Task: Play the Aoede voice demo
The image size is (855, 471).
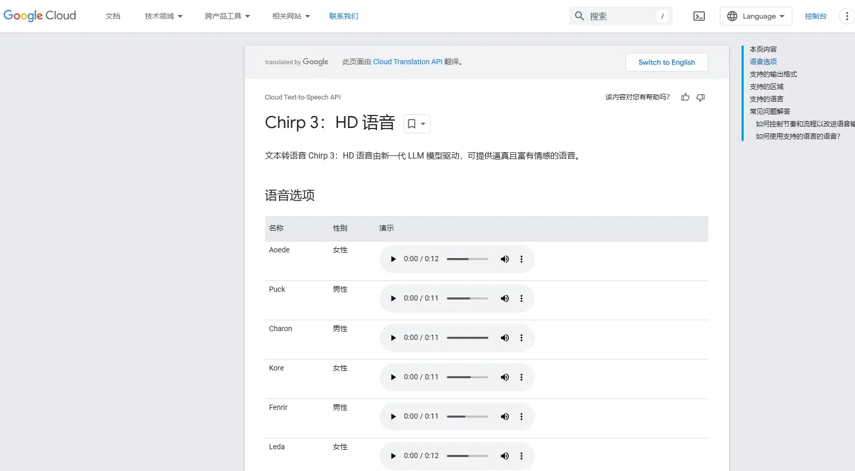Action: (393, 259)
